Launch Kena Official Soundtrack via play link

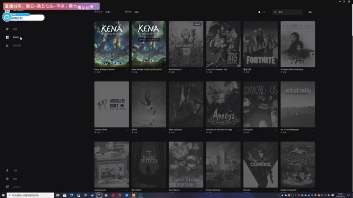click(135, 72)
